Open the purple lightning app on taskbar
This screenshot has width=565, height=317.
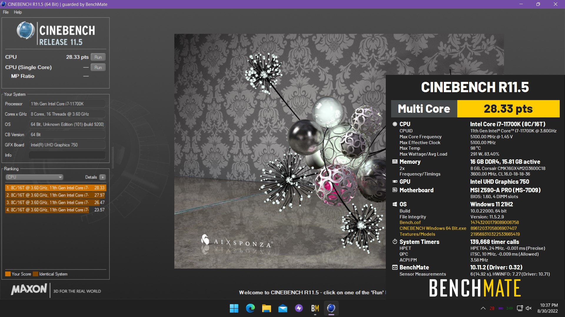tap(299, 308)
